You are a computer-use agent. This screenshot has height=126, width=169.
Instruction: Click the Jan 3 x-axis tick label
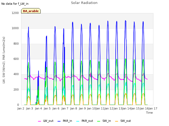coord(29,108)
